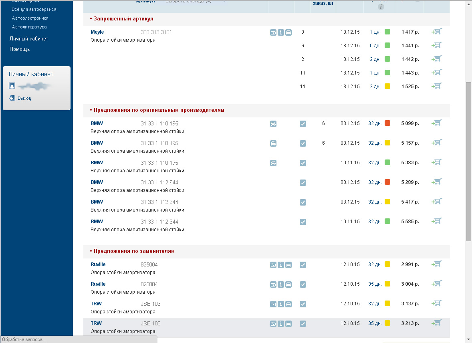Click part number 31 33 1 112 644 in 5 289 р. row
Viewport: 472px width, 343px height.
[159, 182]
